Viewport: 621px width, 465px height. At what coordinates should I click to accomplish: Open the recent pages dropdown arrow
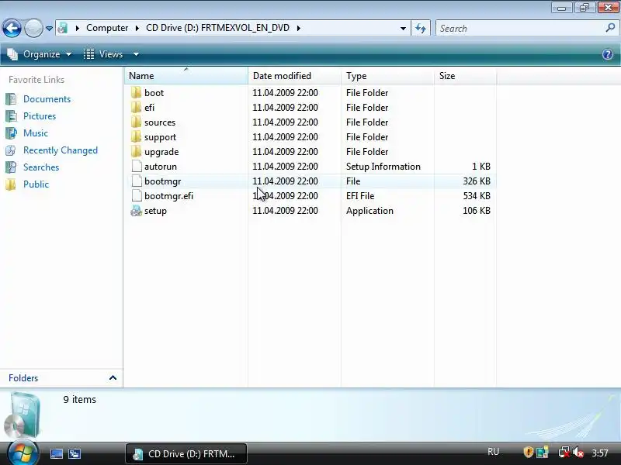49,29
